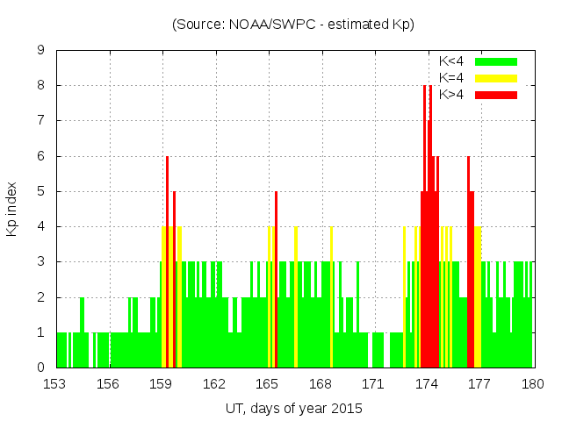Click y-axis tick label 9
562x421 pixels.
click(41, 51)
